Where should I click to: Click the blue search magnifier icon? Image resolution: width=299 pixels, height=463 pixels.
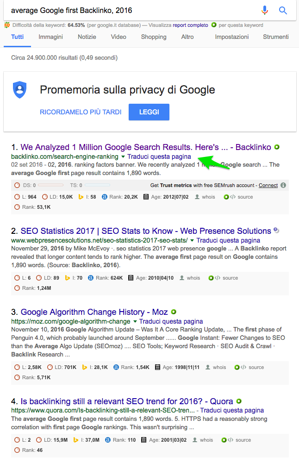coord(283,10)
